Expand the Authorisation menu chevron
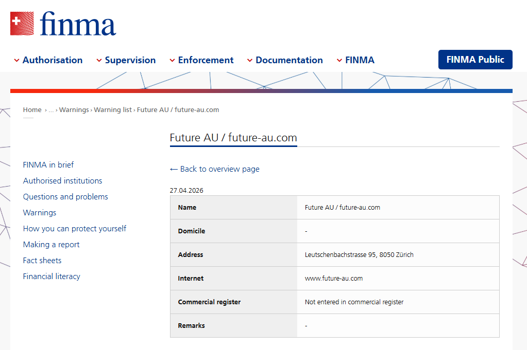The image size is (527, 350). pos(16,60)
